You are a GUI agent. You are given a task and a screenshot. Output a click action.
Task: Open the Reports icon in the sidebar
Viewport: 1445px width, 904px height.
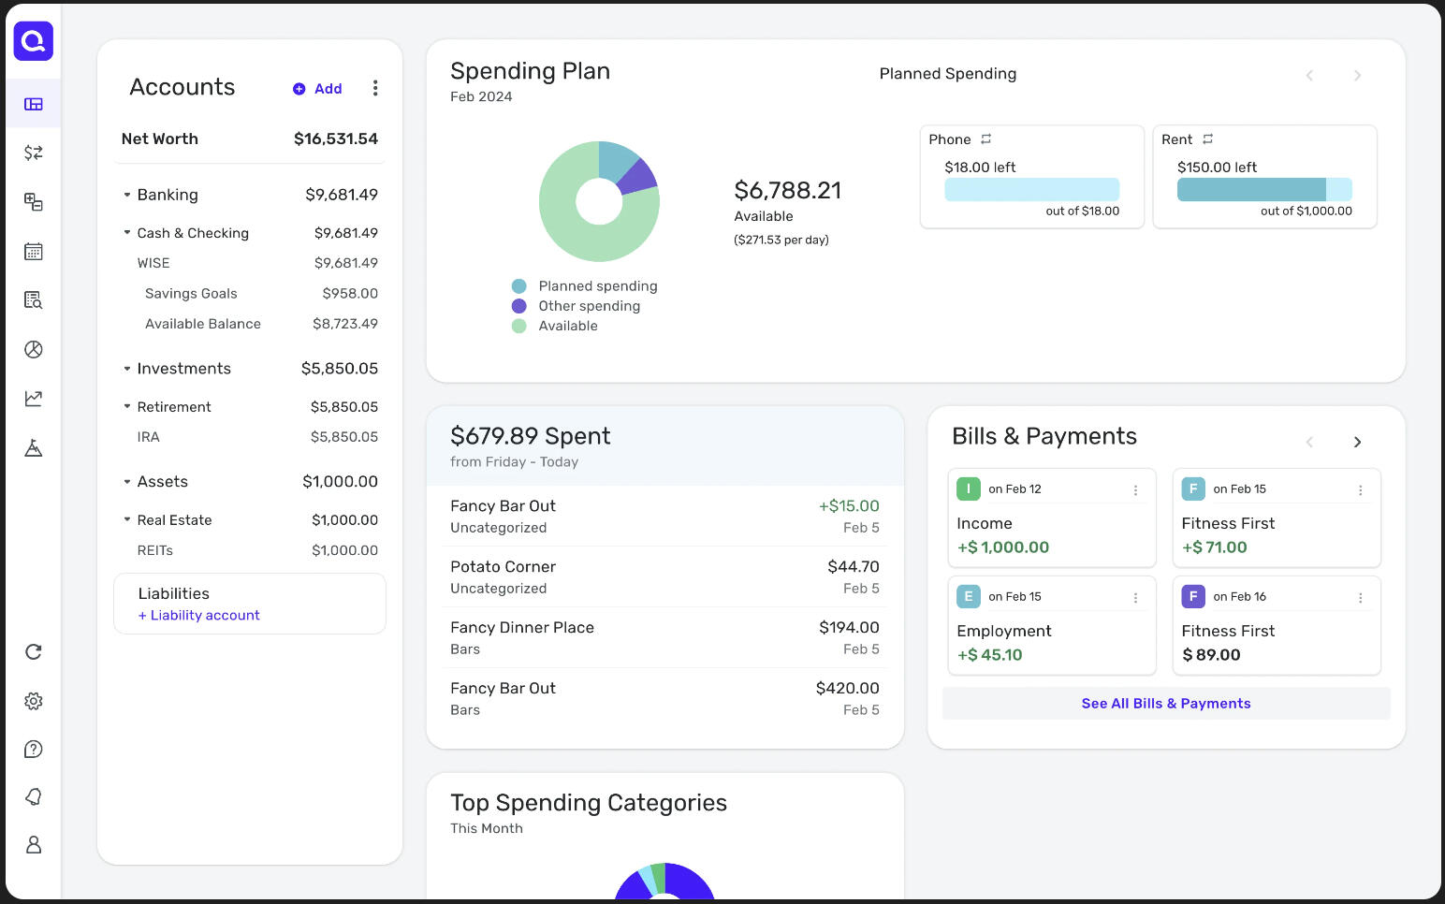coord(33,299)
